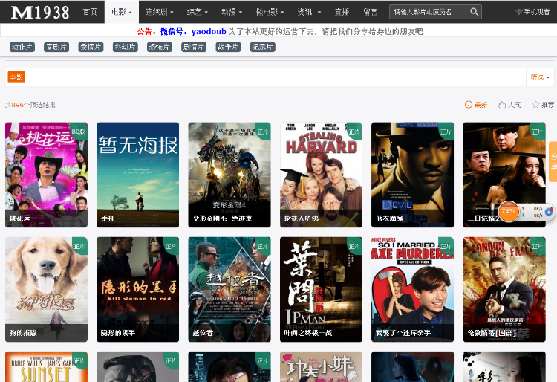Click the blue plus icon on floating widget
The width and height of the screenshot is (557, 382).
pyautogui.click(x=549, y=211)
